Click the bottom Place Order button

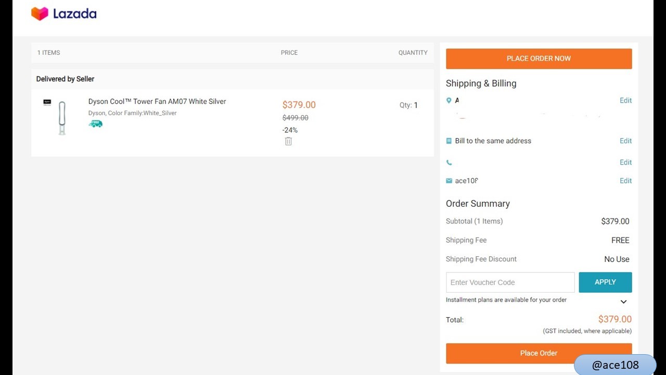(x=539, y=353)
